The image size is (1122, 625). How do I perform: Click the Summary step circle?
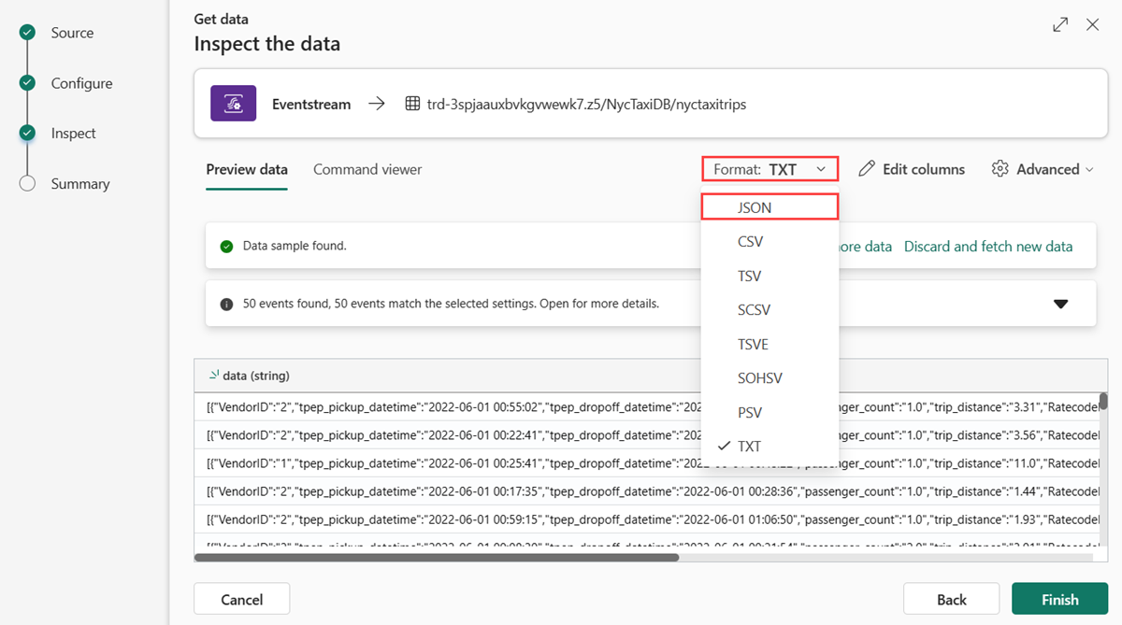click(x=27, y=183)
